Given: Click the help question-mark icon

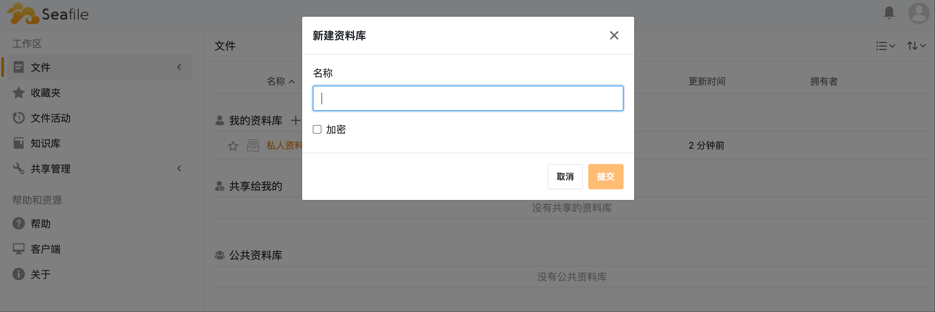Looking at the screenshot, I should 19,223.
